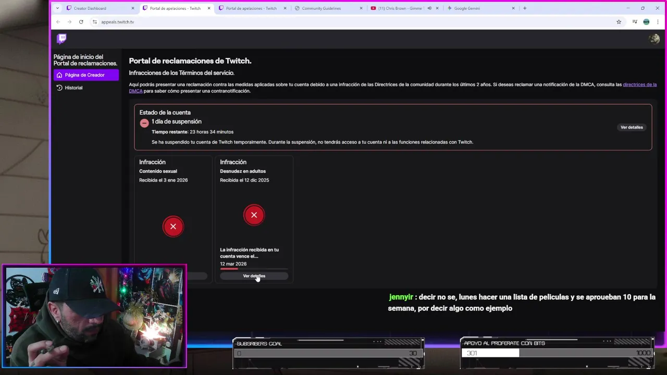The image size is (667, 375).
Task: Click 'Recibida el 3 ene 2026' text
Action: 163,180
